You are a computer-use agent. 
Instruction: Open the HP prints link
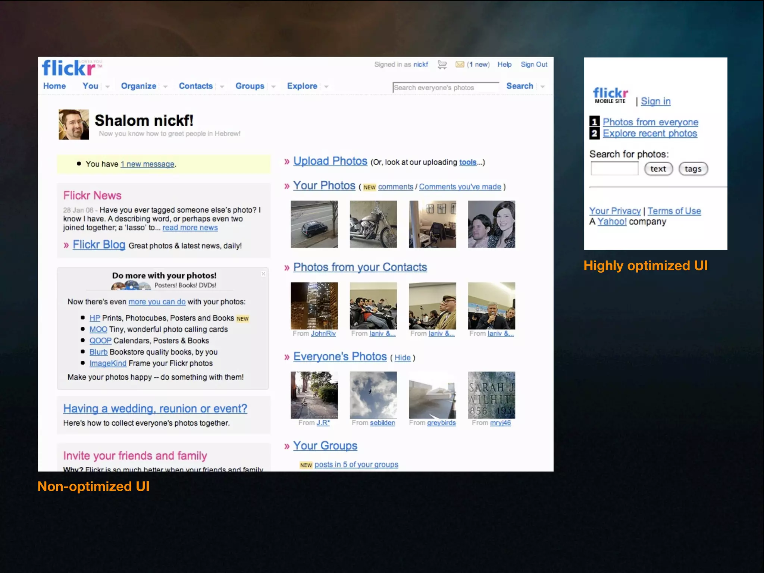95,318
